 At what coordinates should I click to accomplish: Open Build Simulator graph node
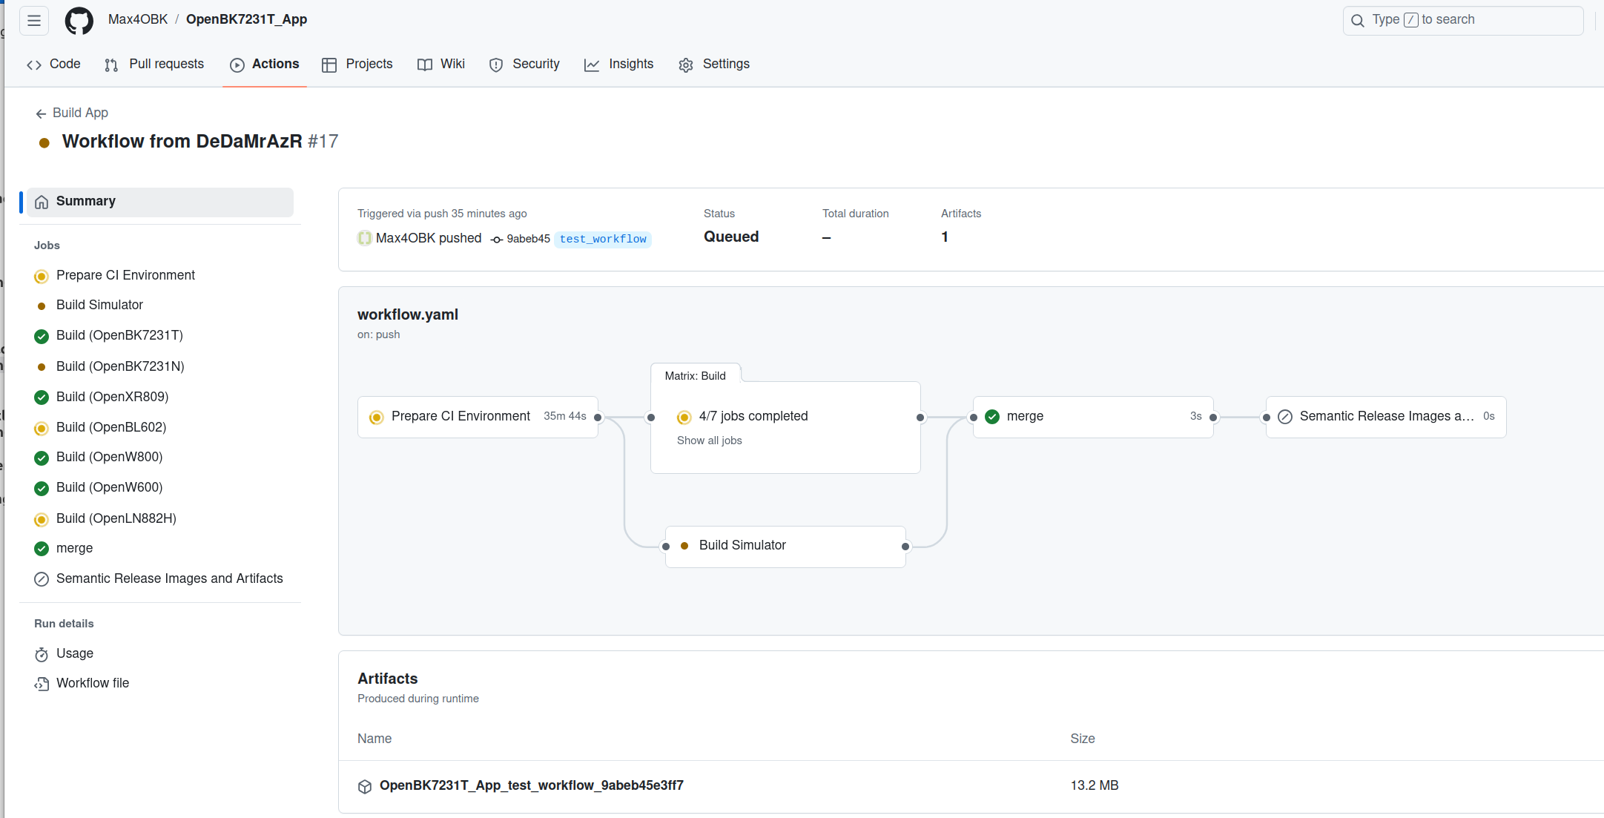point(785,547)
